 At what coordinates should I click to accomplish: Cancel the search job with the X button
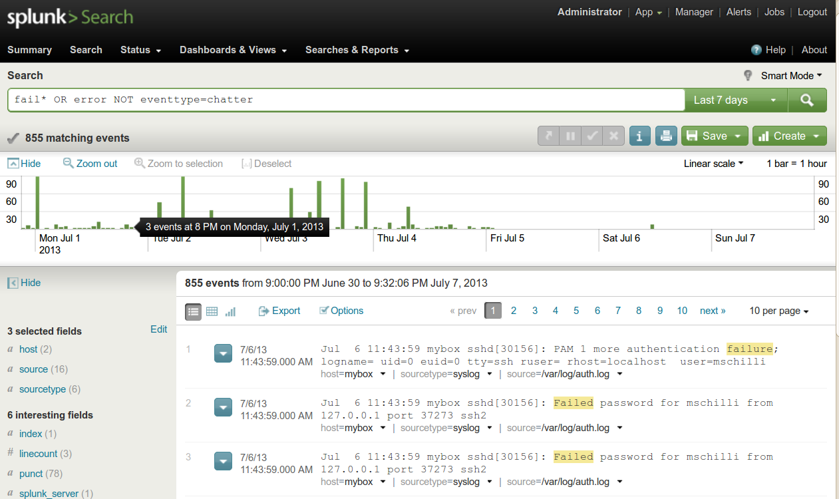pos(613,136)
